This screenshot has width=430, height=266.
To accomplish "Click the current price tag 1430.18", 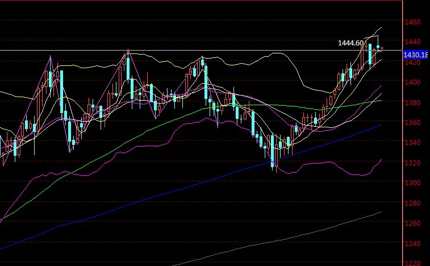I will [415, 55].
